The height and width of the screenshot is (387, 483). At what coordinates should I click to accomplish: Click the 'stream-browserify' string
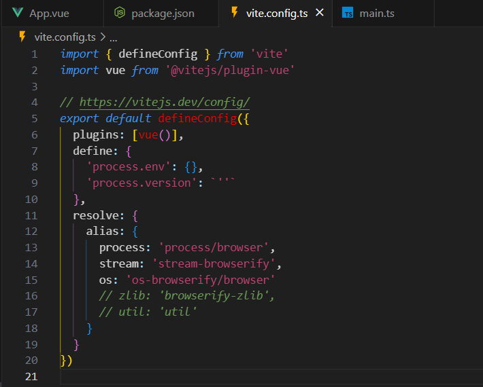click(x=214, y=263)
